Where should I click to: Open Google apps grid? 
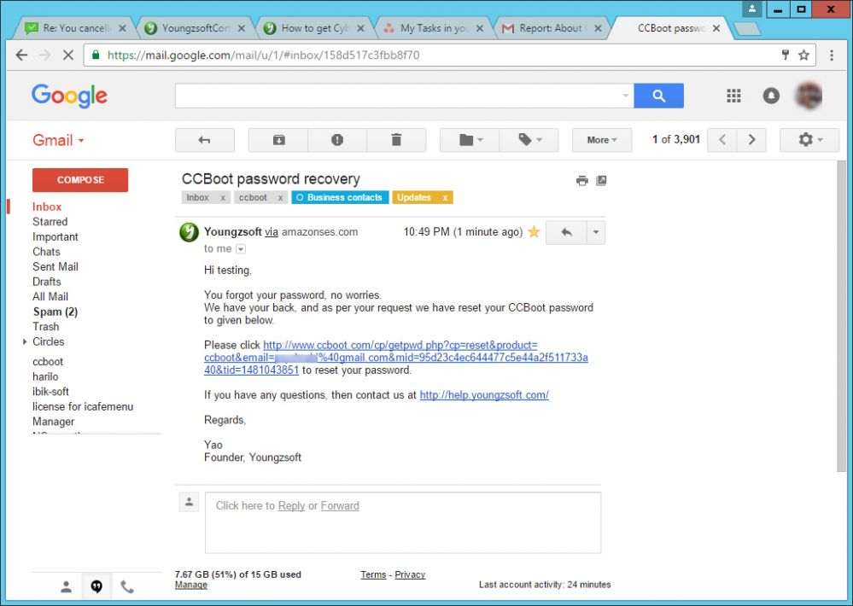(733, 96)
